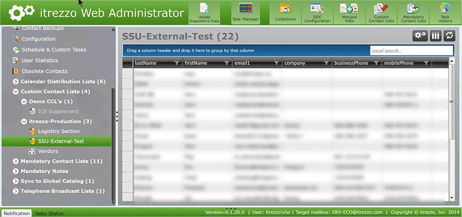Click the grid scrollbar down arrow
The image size is (462, 217).
click(x=452, y=198)
